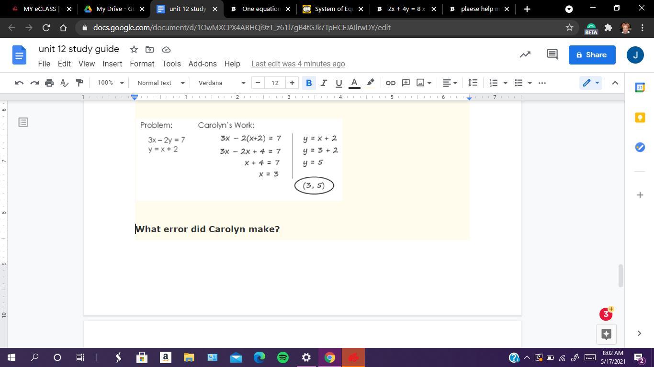The height and width of the screenshot is (367, 654).
Task: Open the Verdana font dropdown
Action: coord(222,83)
